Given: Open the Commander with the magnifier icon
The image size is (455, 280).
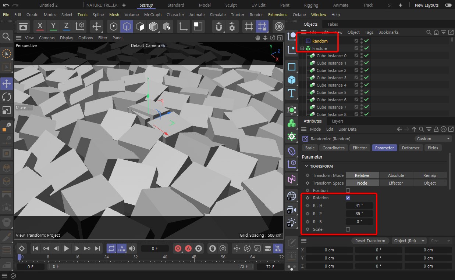Looking at the screenshot, I should click(7, 36).
